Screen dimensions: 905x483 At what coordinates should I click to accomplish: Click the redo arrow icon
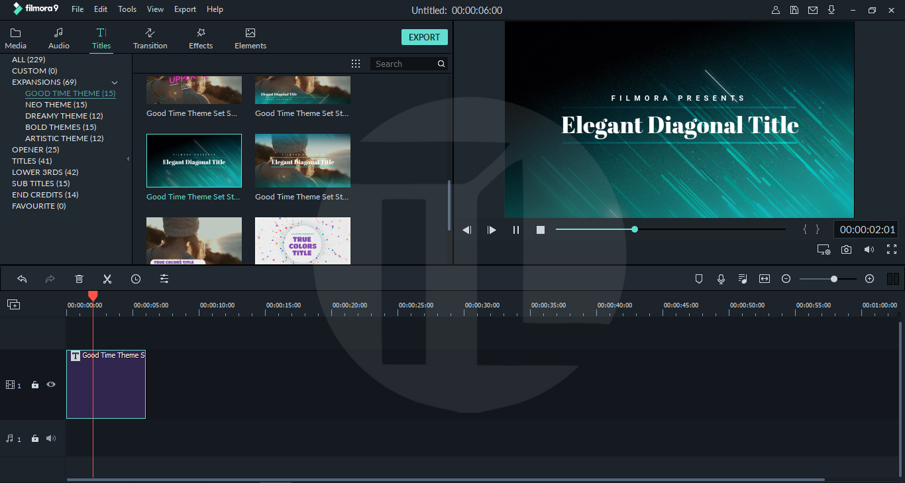50,279
